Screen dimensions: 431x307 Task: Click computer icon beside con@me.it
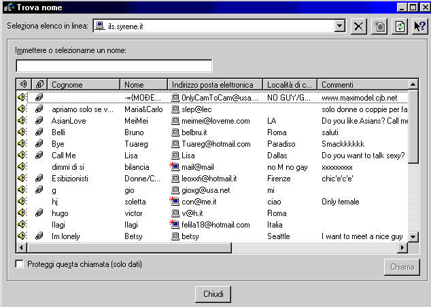tap(175, 201)
